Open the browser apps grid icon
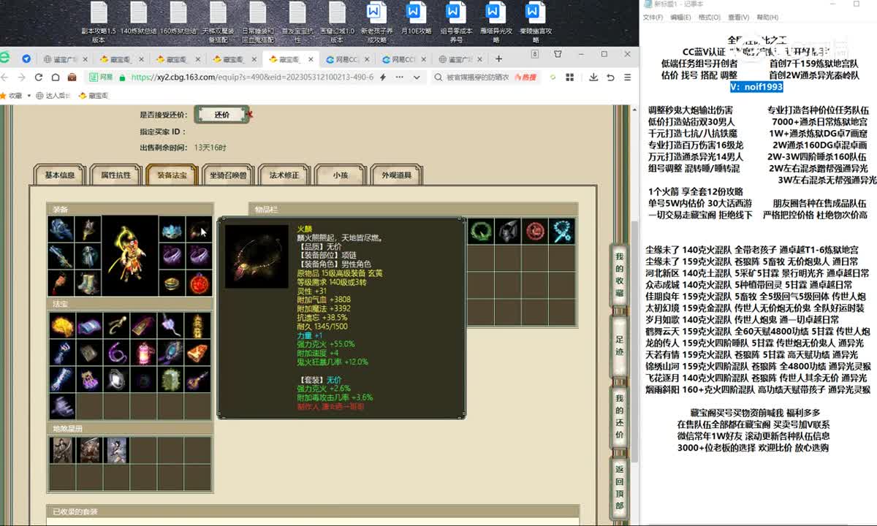The width and height of the screenshot is (877, 526). [x=569, y=77]
